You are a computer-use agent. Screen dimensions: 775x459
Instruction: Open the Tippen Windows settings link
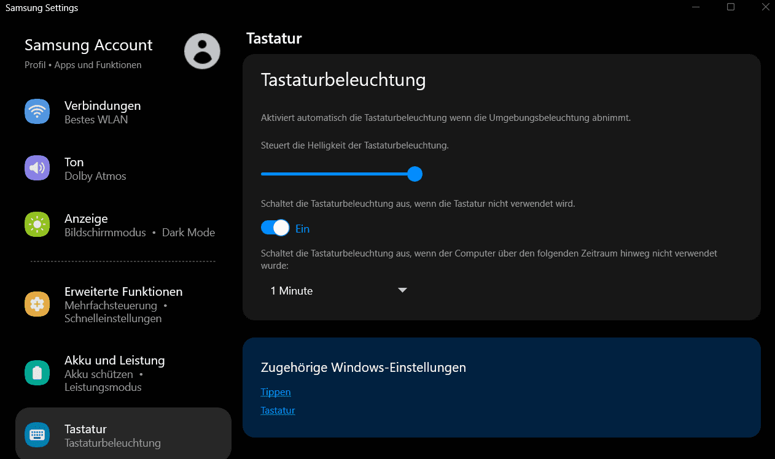276,392
